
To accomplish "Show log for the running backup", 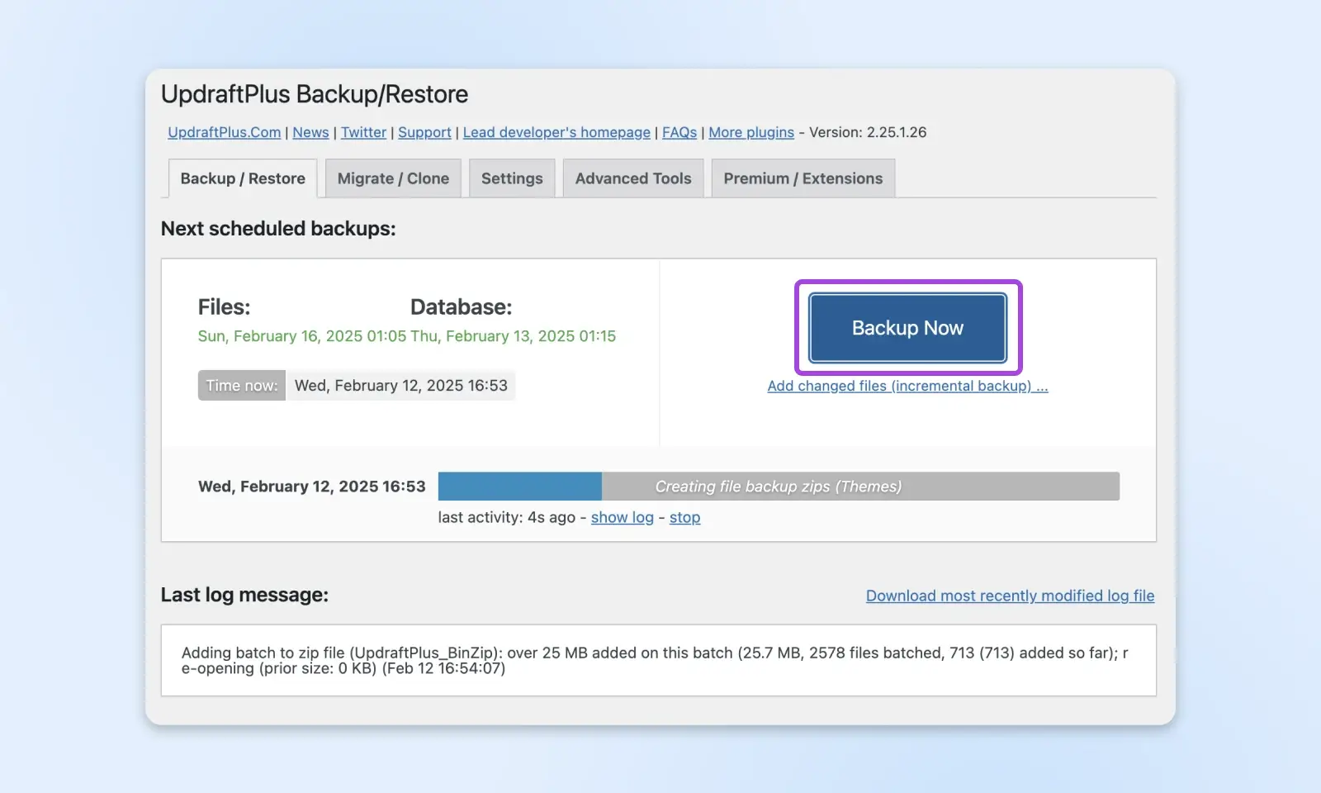I will pos(622,517).
